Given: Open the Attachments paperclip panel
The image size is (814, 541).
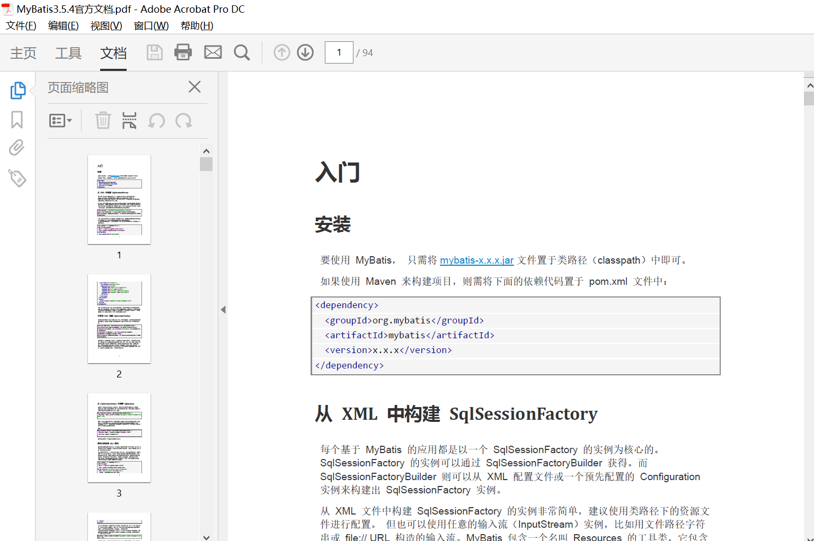Looking at the screenshot, I should [17, 148].
